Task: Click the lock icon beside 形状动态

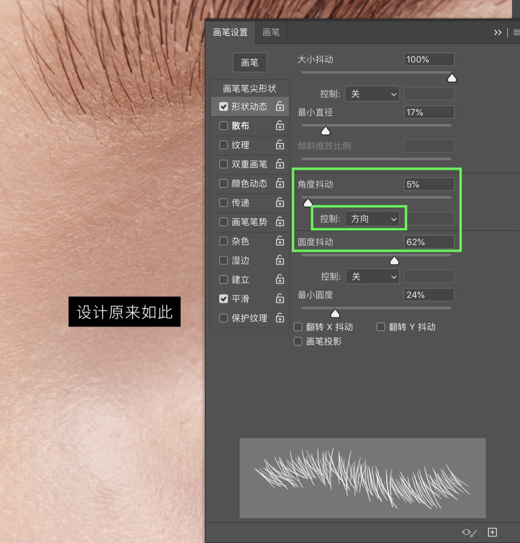Action: point(280,106)
